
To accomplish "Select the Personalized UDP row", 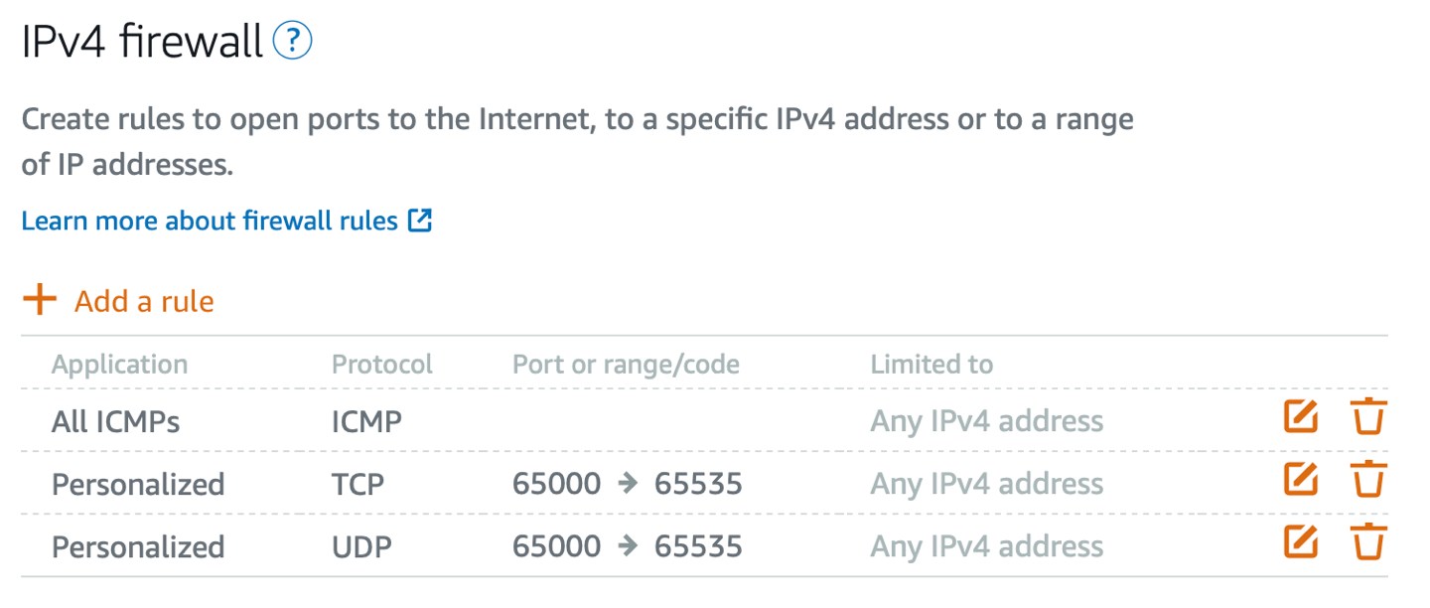I will point(138,545).
